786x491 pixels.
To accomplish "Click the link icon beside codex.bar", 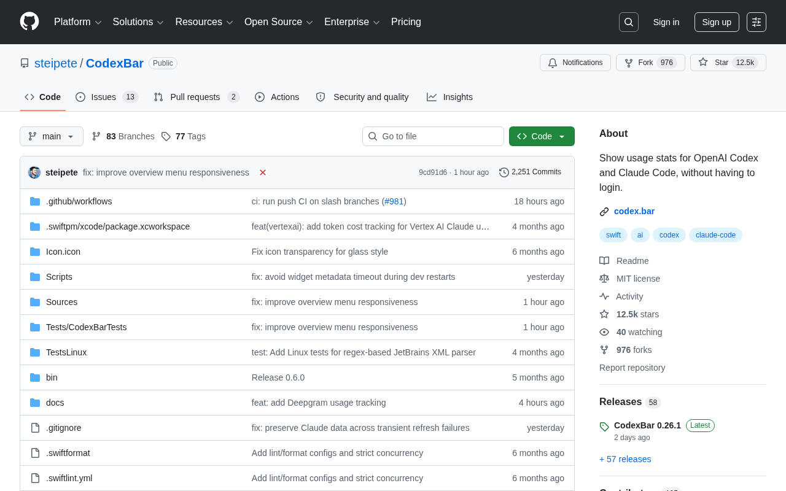I will (x=604, y=212).
